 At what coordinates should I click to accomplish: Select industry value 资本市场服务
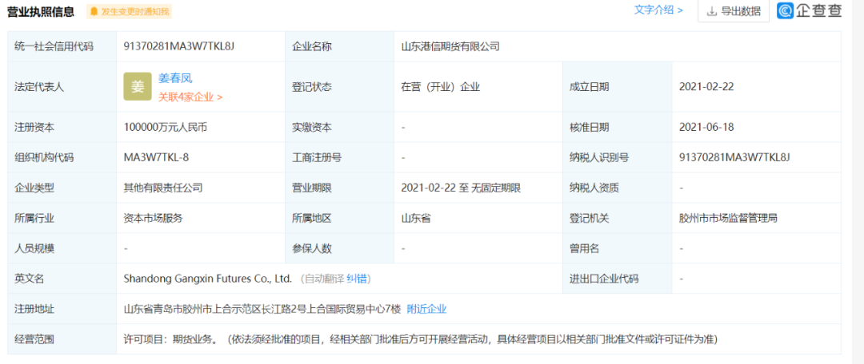pos(153,218)
